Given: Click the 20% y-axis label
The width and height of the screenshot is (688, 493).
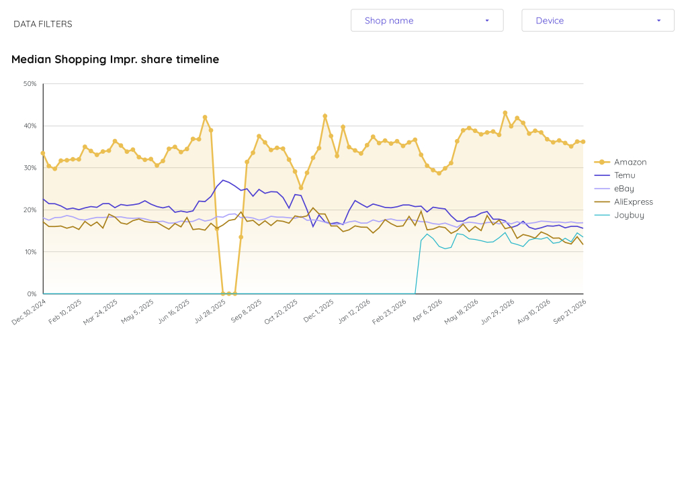Looking at the screenshot, I should 30,210.
